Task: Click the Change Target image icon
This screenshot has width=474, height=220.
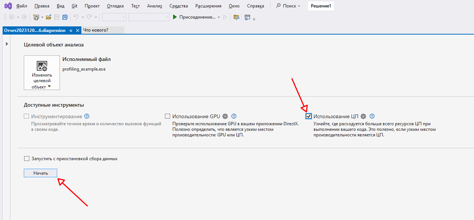Action: pos(42,66)
